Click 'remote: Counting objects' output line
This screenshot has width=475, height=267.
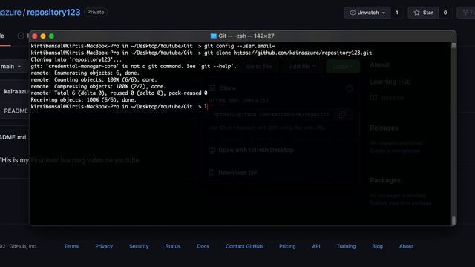pos(94,79)
